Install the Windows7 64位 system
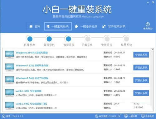This screenshot has height=119, width=156. [141, 80]
